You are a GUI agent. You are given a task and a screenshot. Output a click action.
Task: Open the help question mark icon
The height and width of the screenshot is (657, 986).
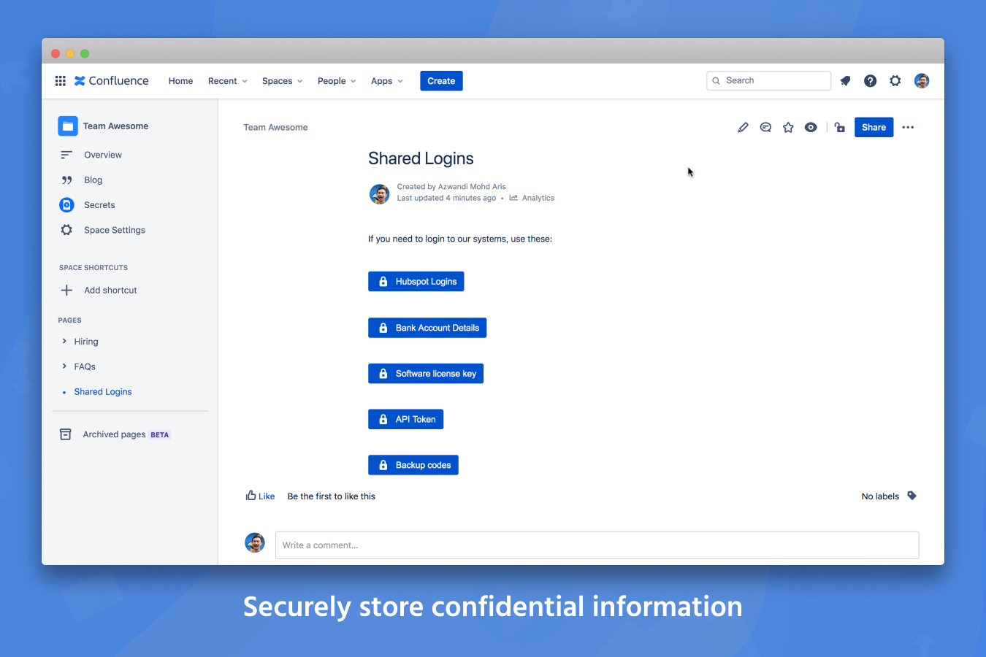870,81
